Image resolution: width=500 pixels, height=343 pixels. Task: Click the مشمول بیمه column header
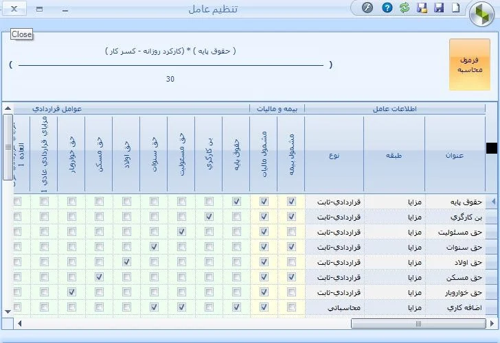(291, 154)
